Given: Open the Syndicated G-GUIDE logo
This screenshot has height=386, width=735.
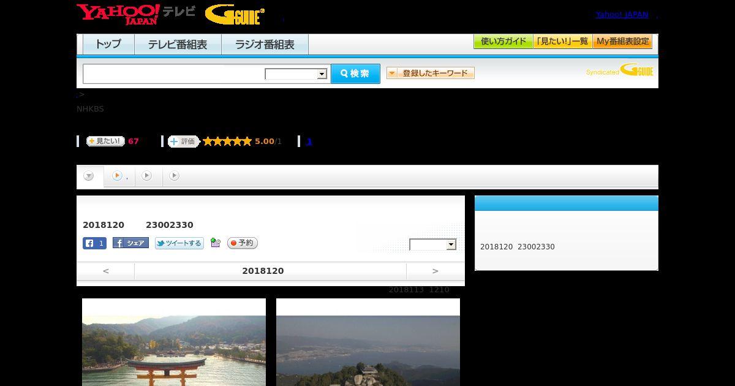Looking at the screenshot, I should 620,70.
